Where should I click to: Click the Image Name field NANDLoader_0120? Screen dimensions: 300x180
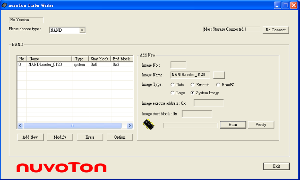point(190,75)
